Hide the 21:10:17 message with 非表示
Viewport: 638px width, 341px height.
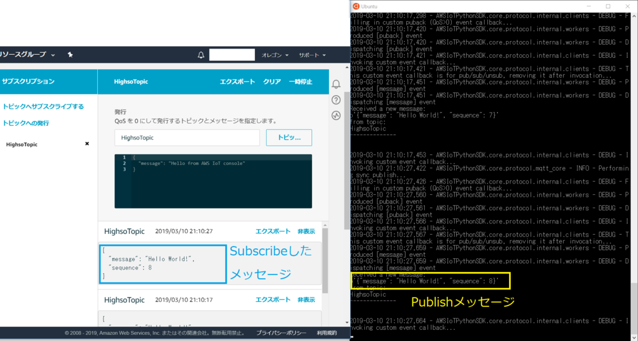(x=306, y=299)
